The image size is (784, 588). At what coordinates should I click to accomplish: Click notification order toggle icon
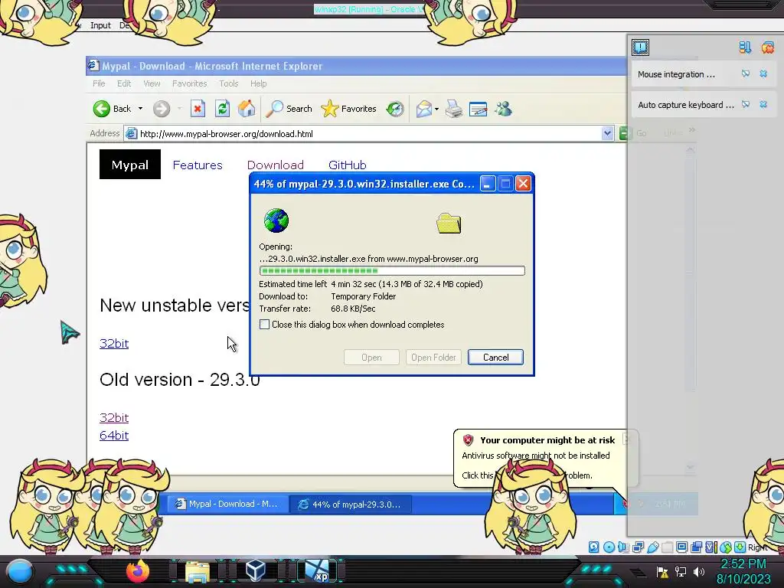tap(745, 47)
